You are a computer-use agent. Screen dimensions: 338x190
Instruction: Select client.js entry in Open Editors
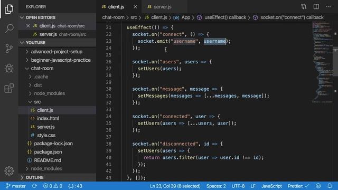[58, 26]
